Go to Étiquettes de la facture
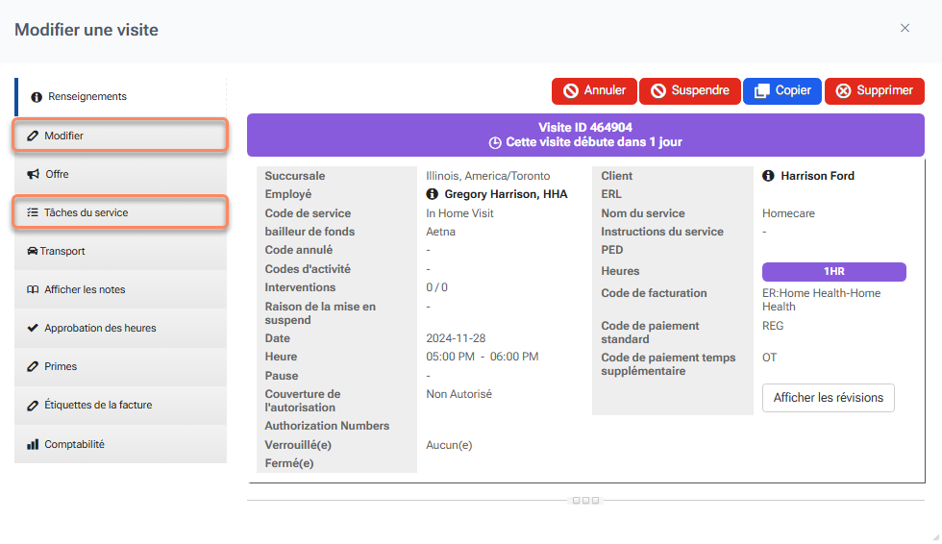Image resolution: width=942 pixels, height=544 pixels. 120,405
